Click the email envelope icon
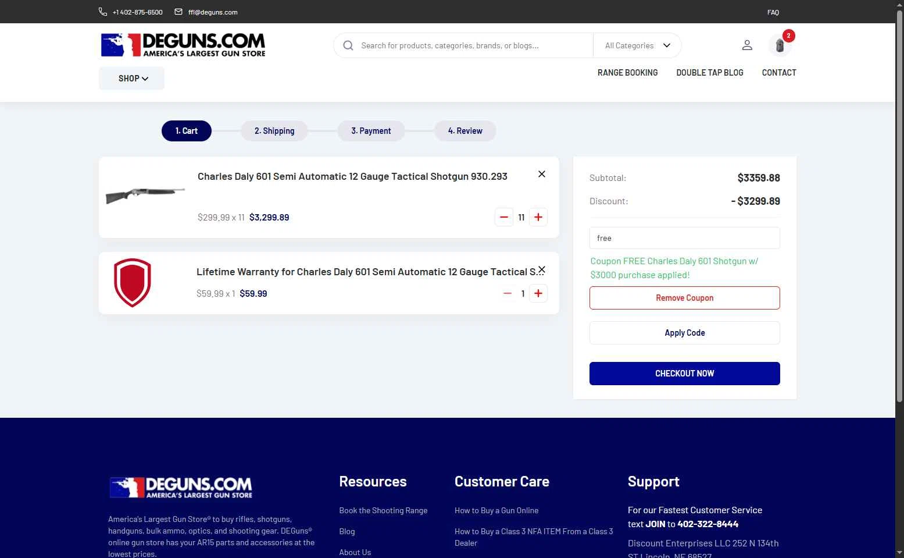 click(178, 12)
